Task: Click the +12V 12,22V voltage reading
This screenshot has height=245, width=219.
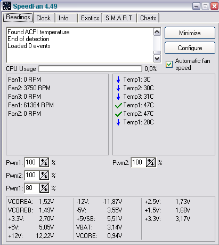Action: 31,236
